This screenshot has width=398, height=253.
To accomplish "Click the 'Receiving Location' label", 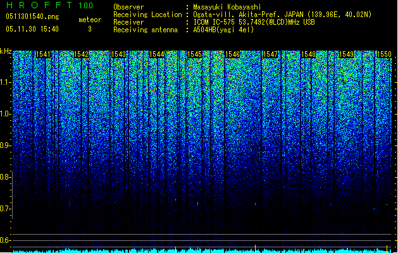I will (147, 15).
